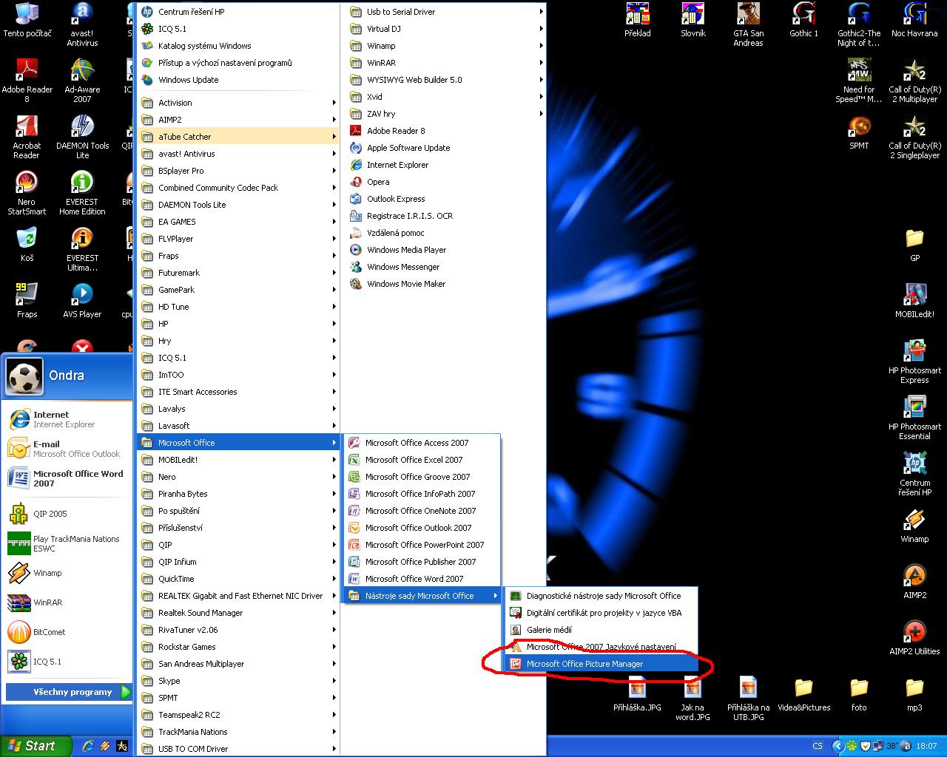Viewport: 947px width, 757px height.
Task: Select Noc Havrana desktop shortcut
Action: (x=914, y=20)
